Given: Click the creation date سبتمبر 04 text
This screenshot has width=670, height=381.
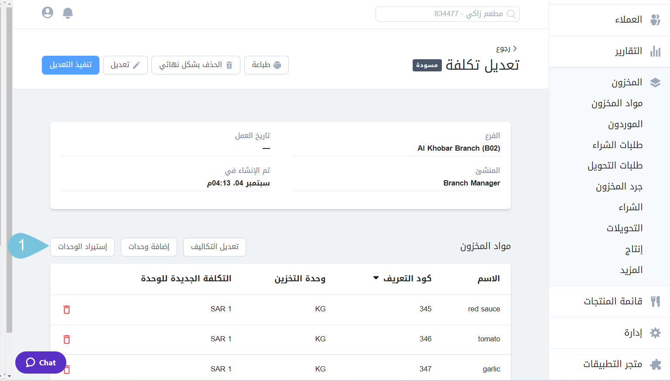Looking at the screenshot, I should [x=238, y=183].
